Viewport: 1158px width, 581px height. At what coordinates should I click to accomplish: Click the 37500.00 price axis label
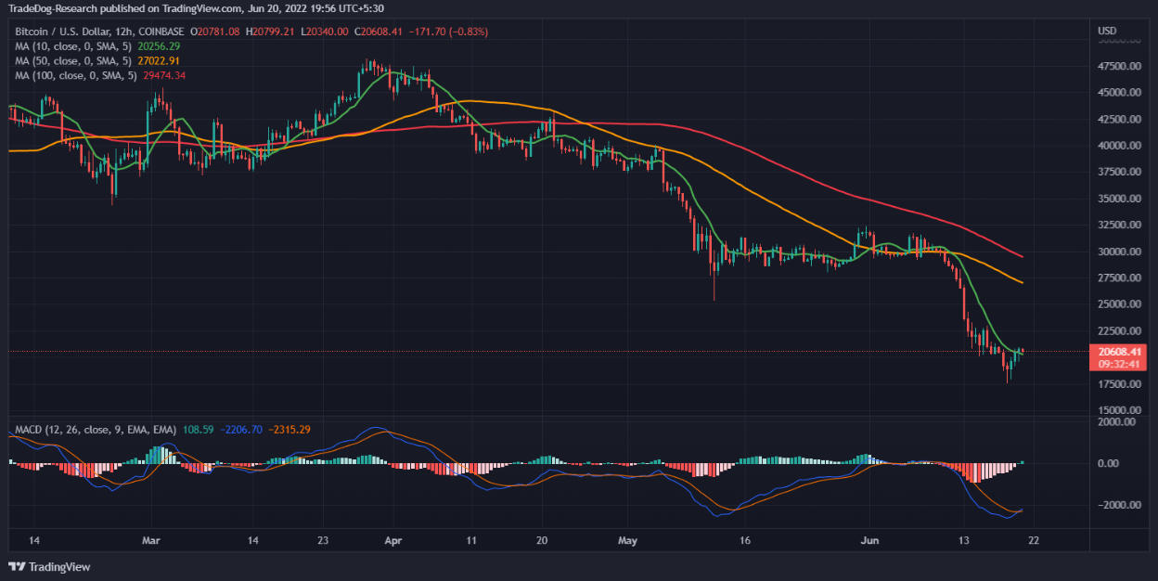(1118, 173)
